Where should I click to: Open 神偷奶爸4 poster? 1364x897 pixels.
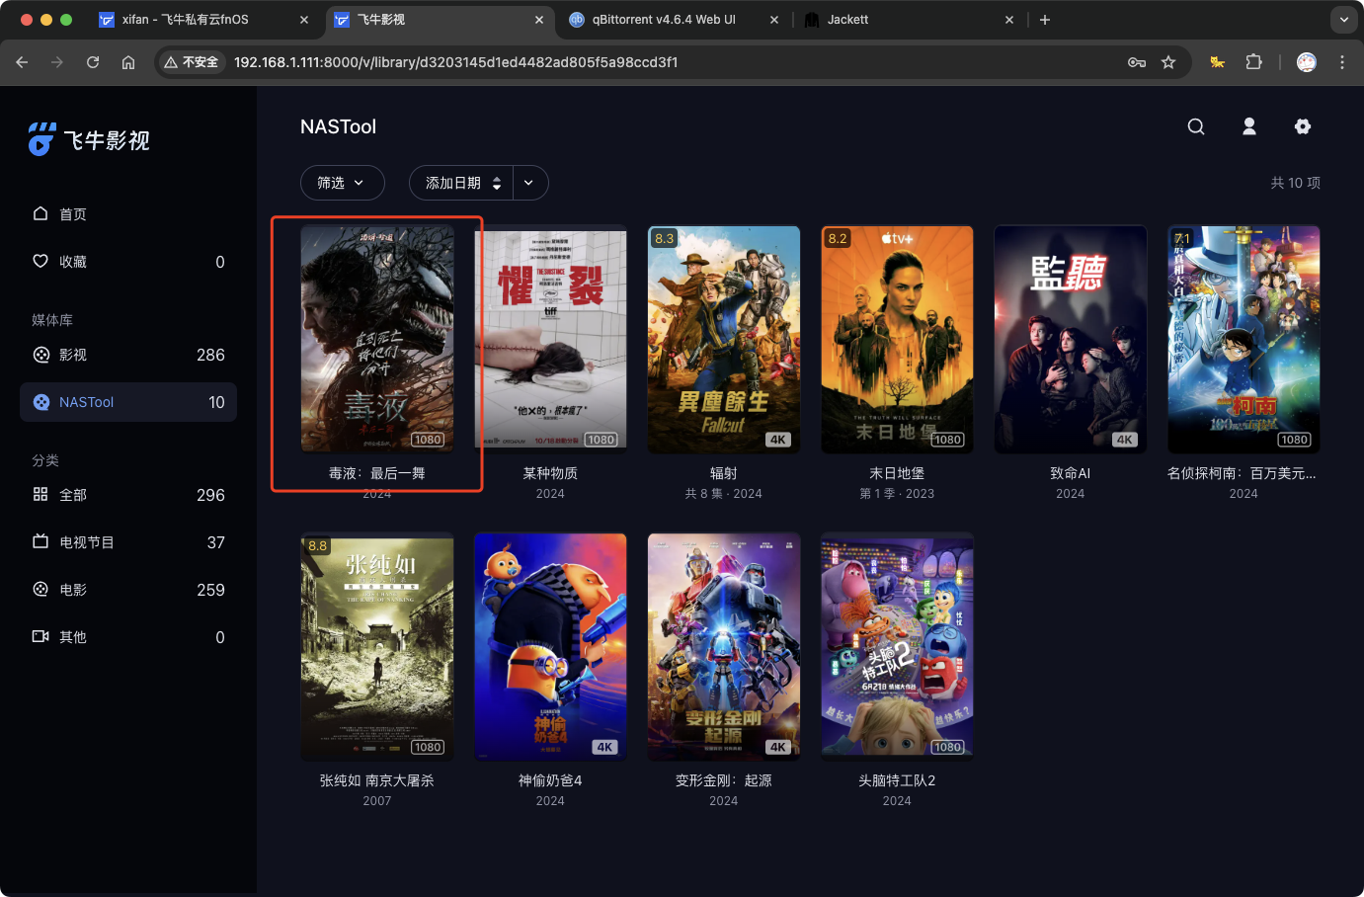(x=550, y=646)
